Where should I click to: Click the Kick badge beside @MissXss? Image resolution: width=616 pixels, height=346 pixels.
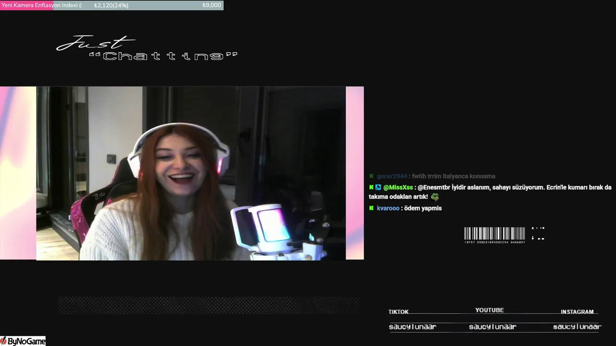372,187
